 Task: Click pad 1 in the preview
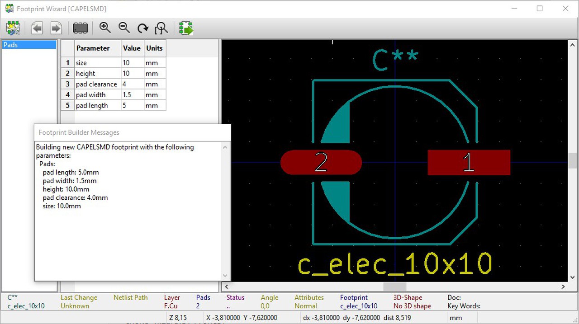tap(469, 162)
